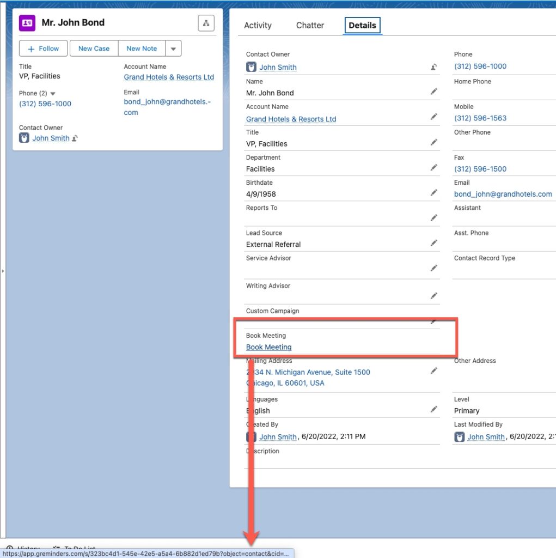This screenshot has height=558, width=556.
Task: Click change owner icon in left contact card
Action: pos(75,138)
